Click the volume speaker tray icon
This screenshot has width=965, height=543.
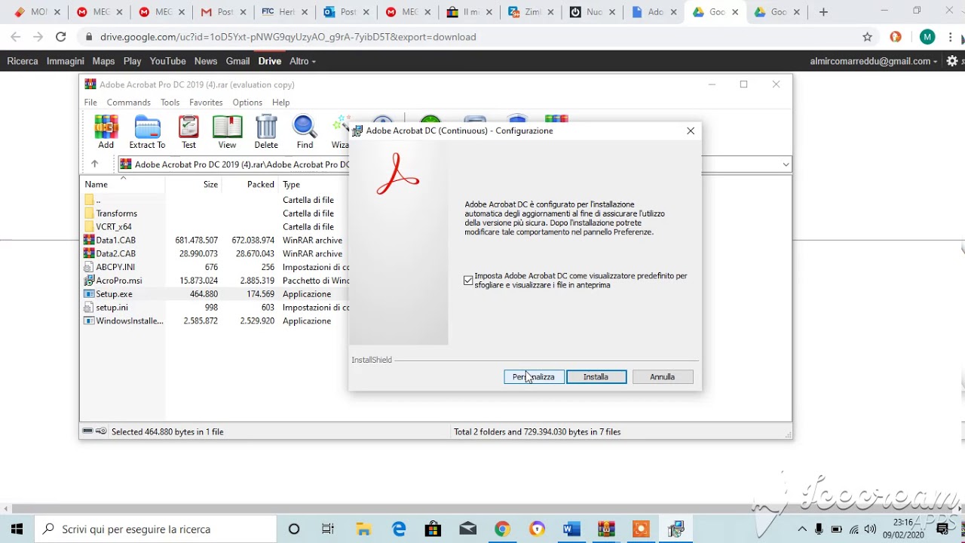[871, 529]
